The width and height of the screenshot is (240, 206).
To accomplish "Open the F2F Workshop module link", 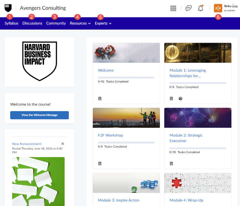I will click(110, 135).
